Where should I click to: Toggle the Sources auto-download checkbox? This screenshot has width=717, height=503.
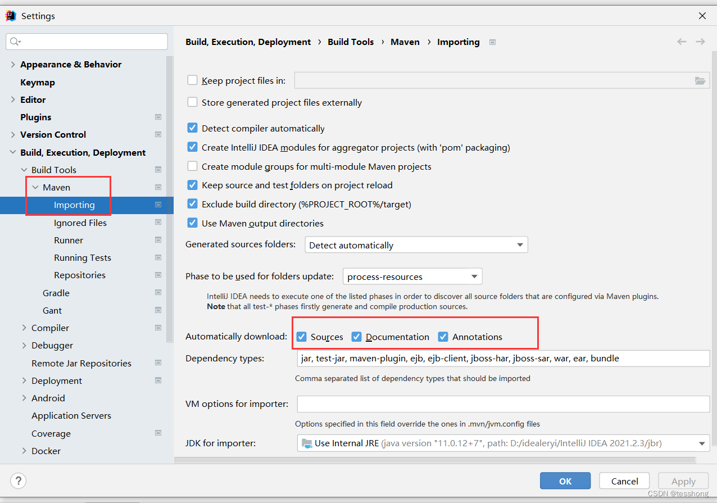[302, 337]
